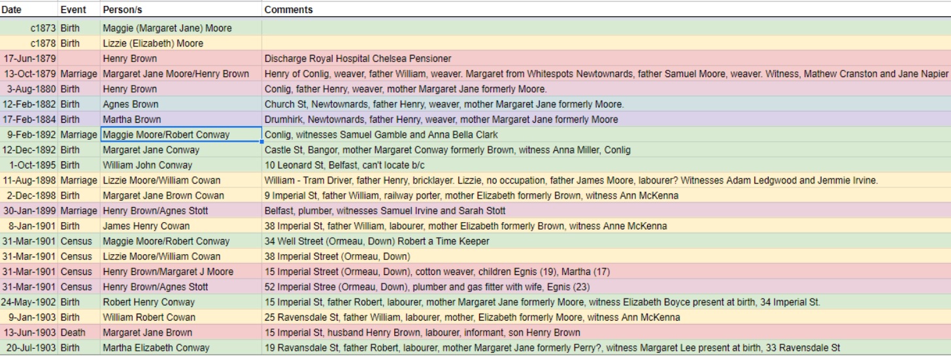Click comment 10 Leonard St, Belfast

(x=606, y=165)
